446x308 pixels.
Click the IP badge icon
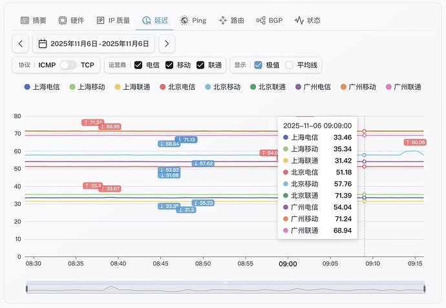click(100, 21)
